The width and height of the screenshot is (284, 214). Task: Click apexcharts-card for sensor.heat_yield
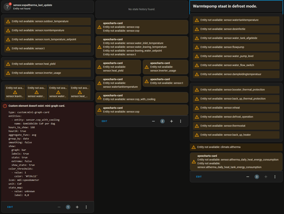click(118, 67)
